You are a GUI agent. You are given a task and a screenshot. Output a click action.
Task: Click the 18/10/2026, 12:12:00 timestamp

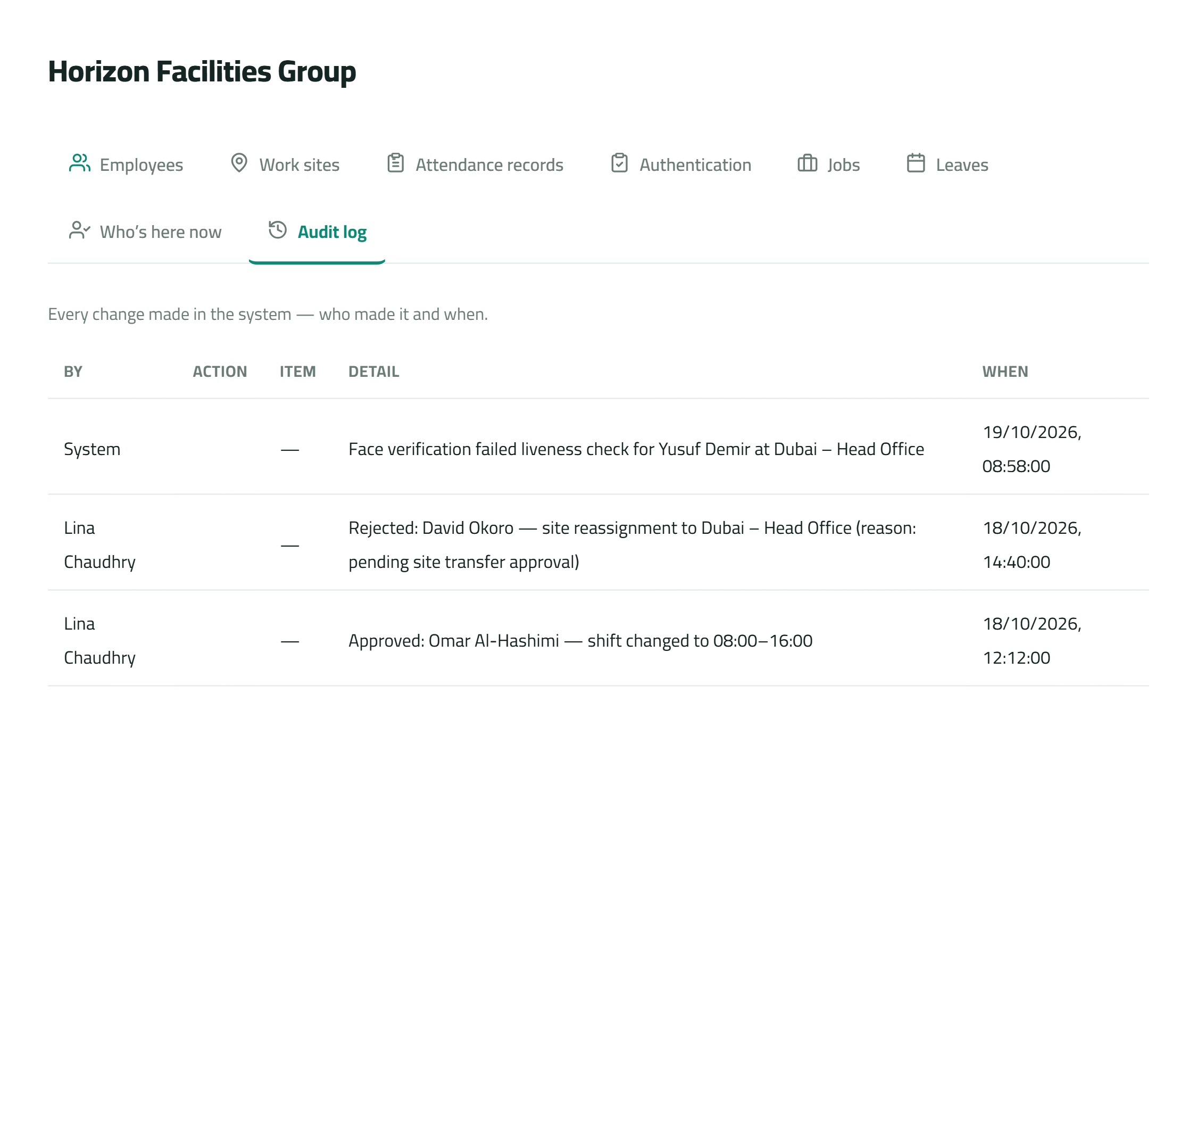[1032, 641]
